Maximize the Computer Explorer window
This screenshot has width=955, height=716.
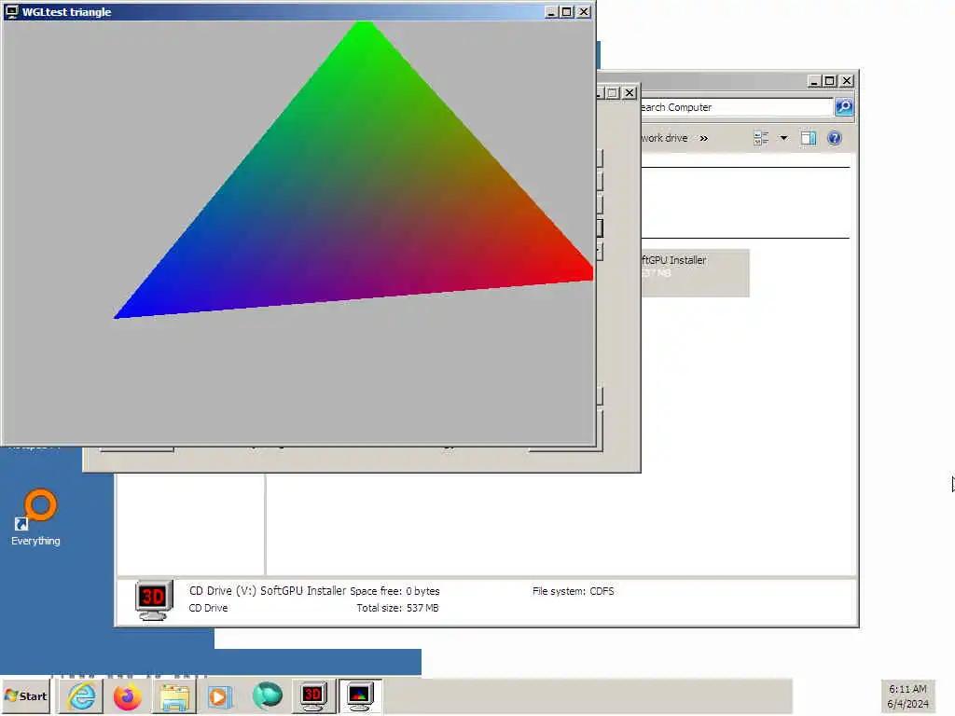829,81
